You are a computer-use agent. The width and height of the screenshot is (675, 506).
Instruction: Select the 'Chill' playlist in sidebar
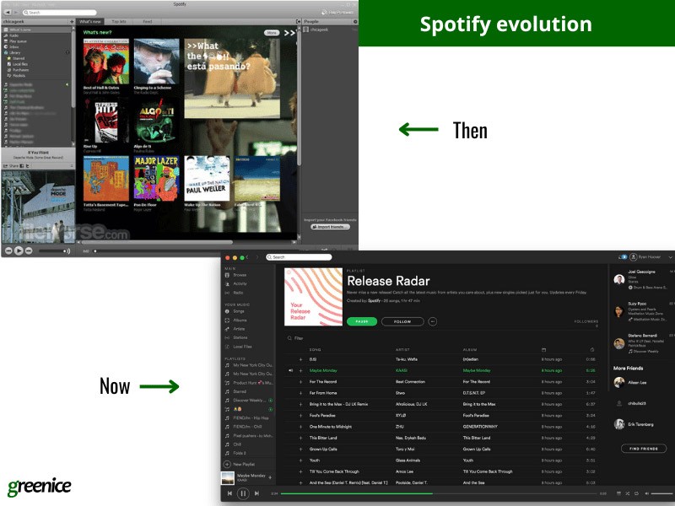point(237,444)
